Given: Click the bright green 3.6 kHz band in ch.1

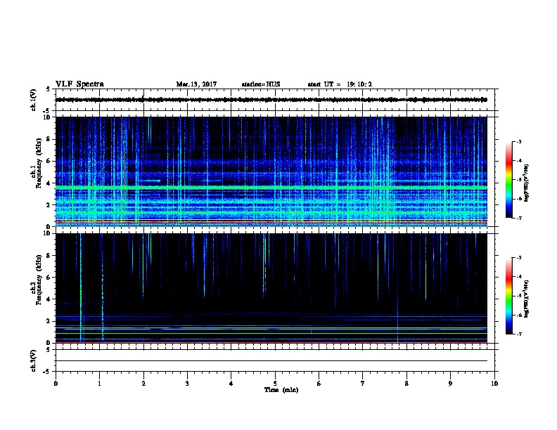Looking at the screenshot, I should pos(271,187).
